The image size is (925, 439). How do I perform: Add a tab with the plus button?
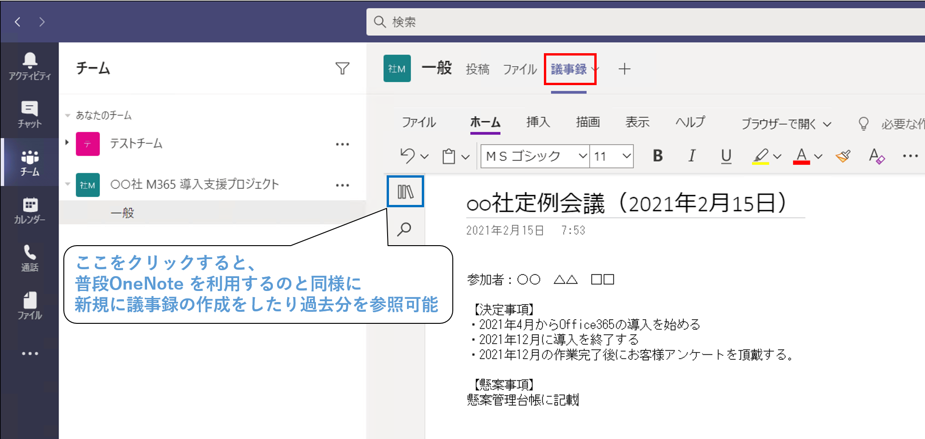(x=625, y=69)
